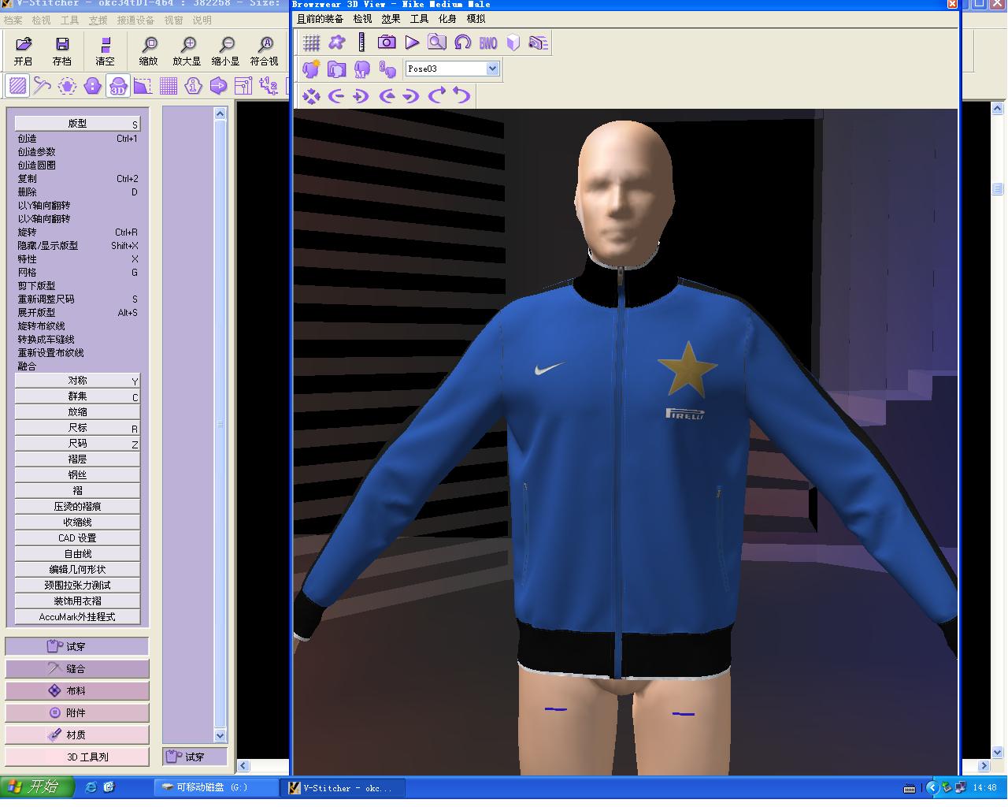Open the 化身 menu in 3D View

(x=447, y=19)
